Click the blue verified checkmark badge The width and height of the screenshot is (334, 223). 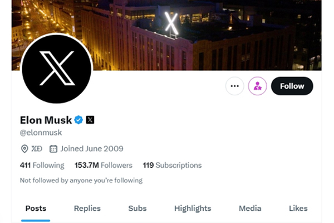click(x=79, y=119)
